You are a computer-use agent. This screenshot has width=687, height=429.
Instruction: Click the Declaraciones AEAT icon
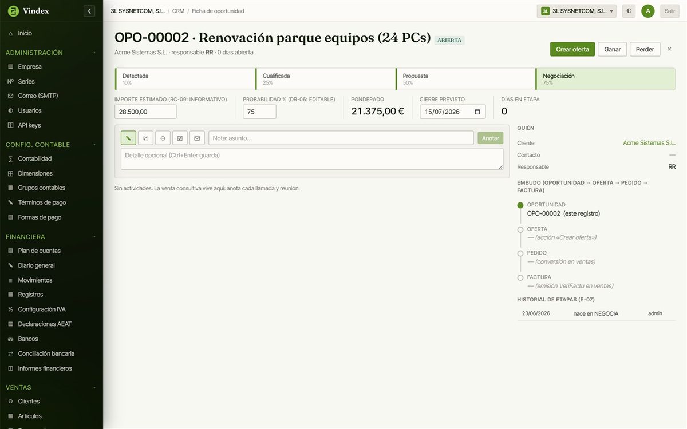[10, 324]
